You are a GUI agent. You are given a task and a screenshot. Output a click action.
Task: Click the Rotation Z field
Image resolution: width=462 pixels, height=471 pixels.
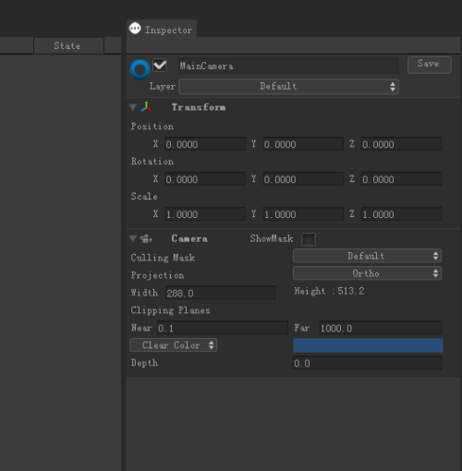point(401,179)
